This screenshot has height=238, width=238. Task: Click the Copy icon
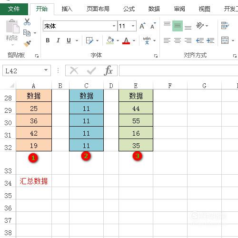(x=27, y=33)
